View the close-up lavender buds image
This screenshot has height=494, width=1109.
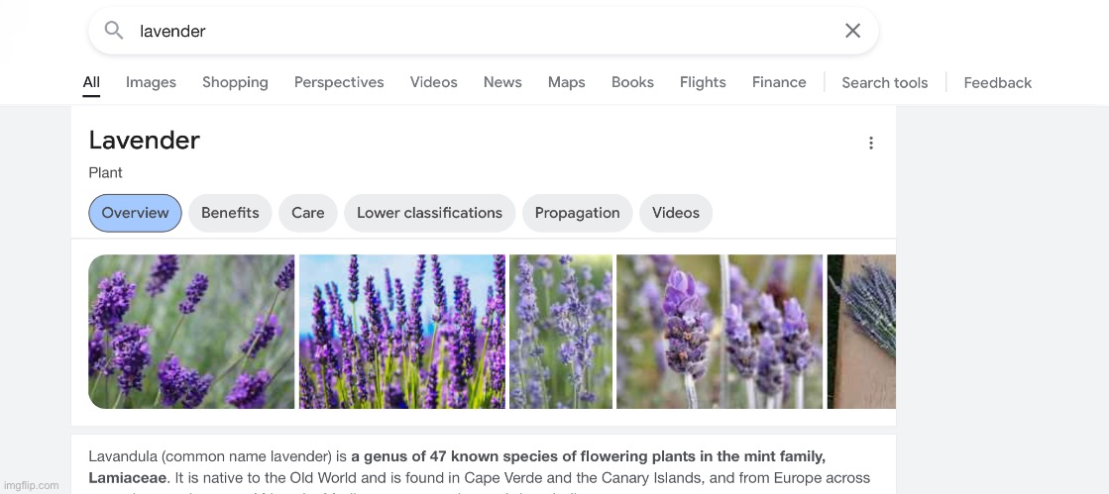[x=719, y=332]
